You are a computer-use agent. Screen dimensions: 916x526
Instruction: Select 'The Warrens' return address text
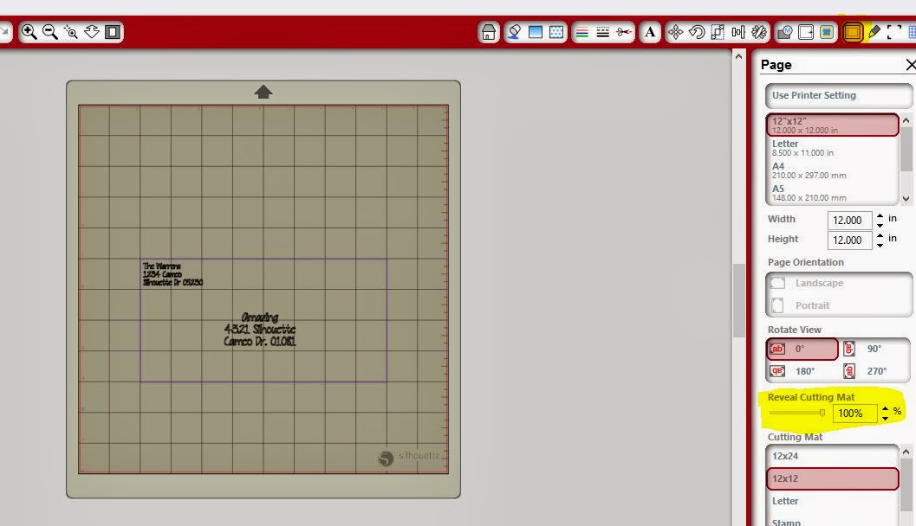coord(172,274)
